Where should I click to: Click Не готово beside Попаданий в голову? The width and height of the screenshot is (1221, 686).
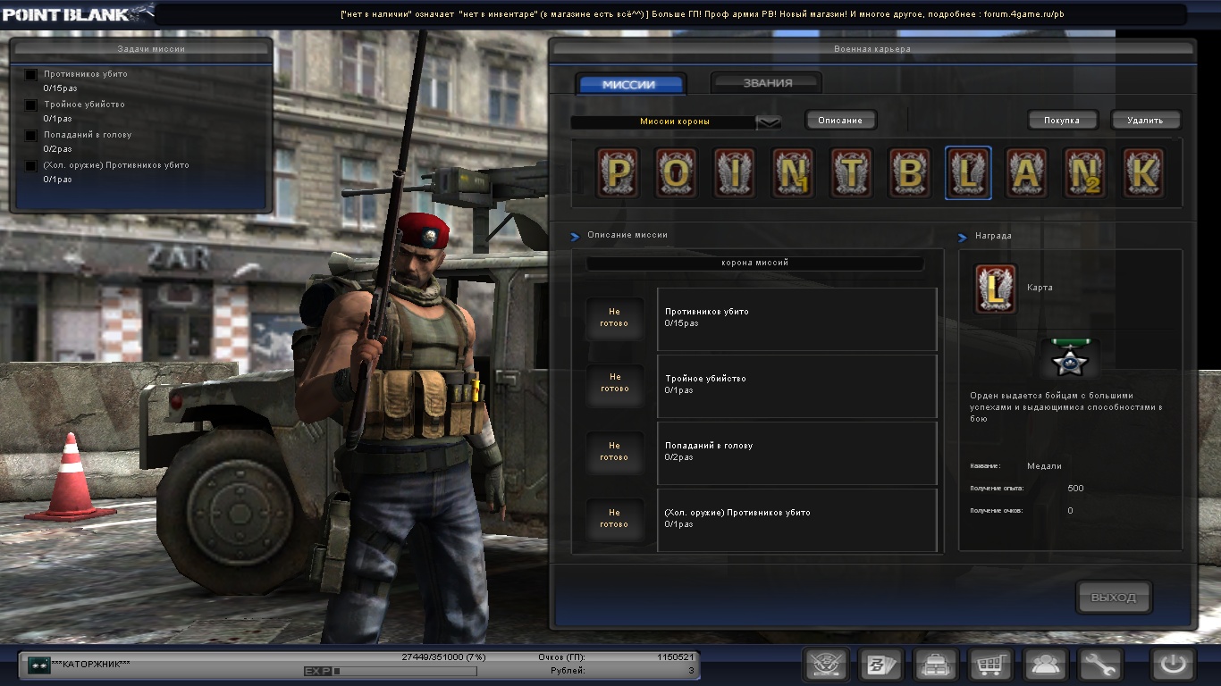pos(614,451)
